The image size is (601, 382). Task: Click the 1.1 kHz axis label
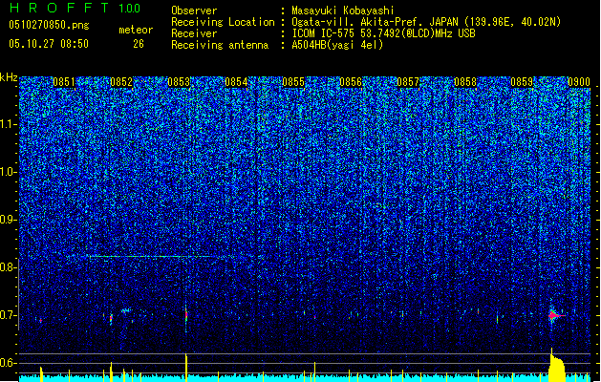click(x=8, y=124)
